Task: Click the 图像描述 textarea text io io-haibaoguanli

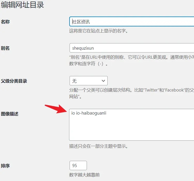Action: point(89,113)
